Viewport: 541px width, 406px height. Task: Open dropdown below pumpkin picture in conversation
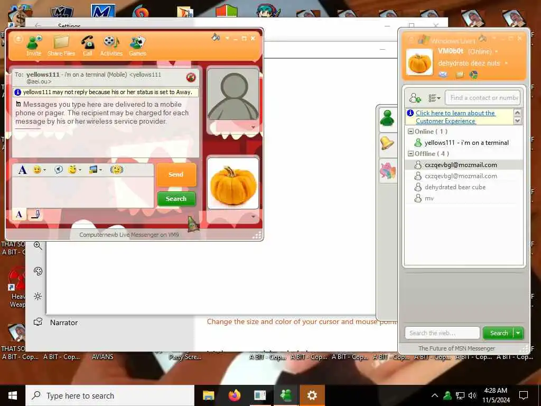coord(253,216)
